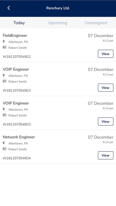Viewport: 116px width, 206px height.
Task: Select the Unassigned tab
Action: pos(96,23)
